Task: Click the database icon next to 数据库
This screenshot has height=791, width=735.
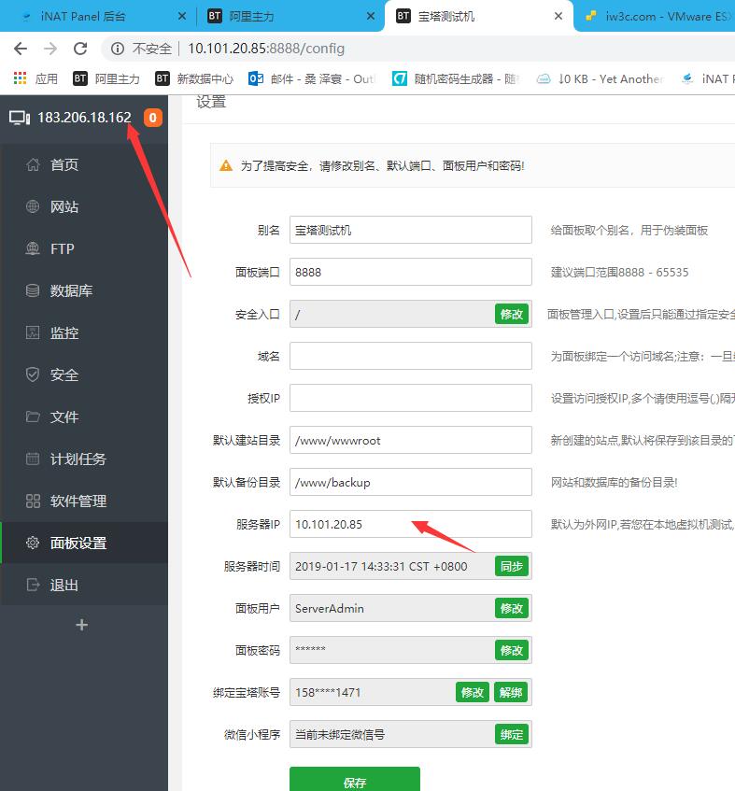Action: point(33,290)
